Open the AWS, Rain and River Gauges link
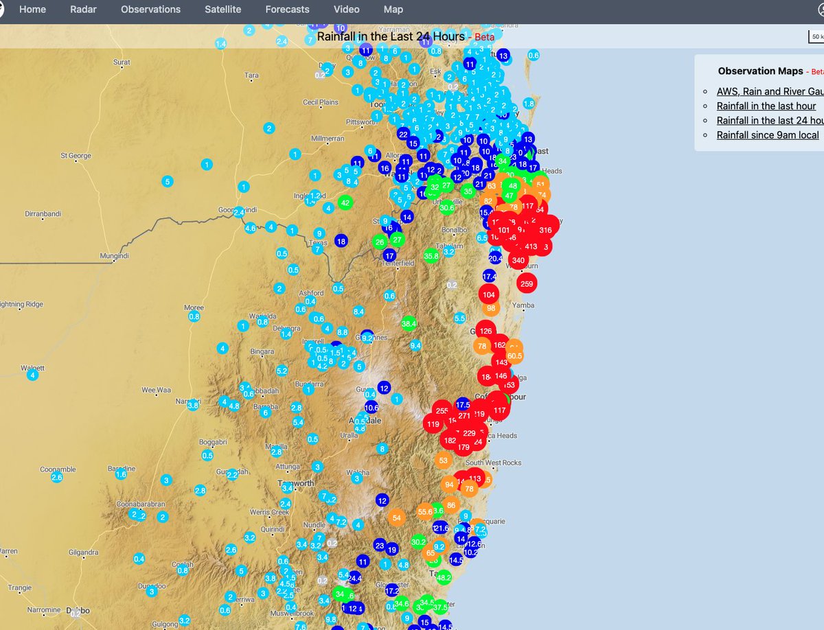The image size is (824, 630). (x=770, y=91)
